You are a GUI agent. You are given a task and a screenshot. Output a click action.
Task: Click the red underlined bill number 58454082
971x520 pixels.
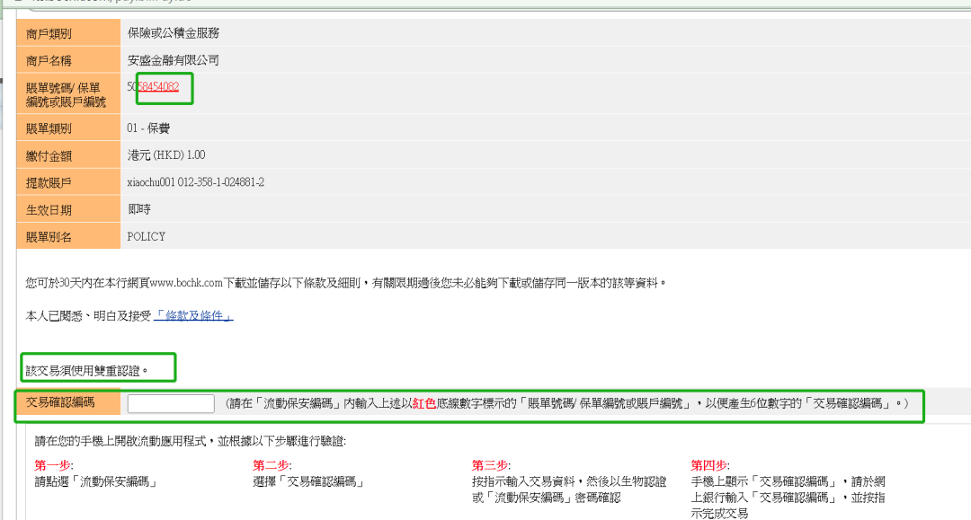[158, 86]
